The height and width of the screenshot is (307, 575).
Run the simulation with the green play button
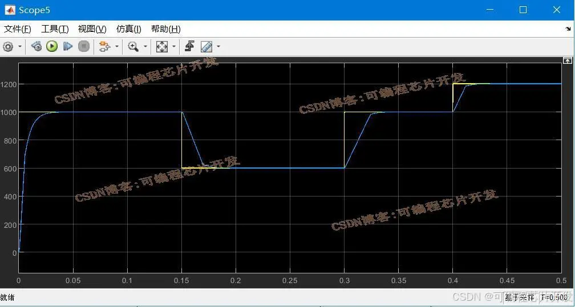52,46
